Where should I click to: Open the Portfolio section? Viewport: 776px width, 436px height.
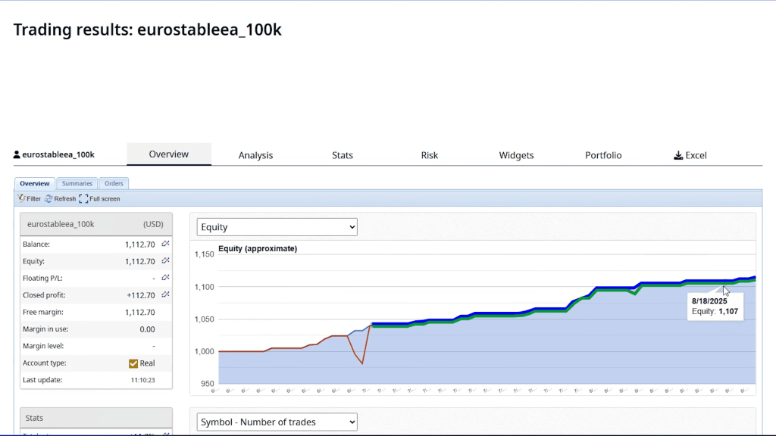click(x=603, y=155)
